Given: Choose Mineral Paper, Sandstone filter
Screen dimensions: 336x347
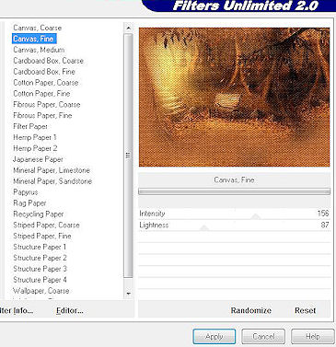Looking at the screenshot, I should click(52, 181).
